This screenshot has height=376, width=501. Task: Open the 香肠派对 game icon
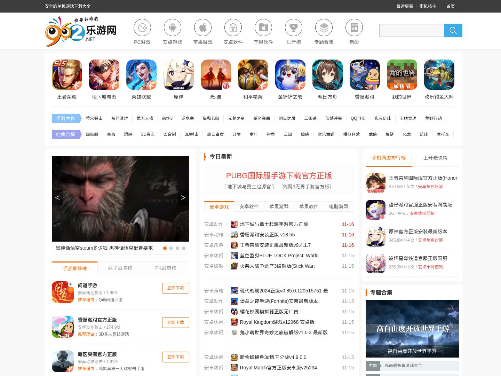[x=365, y=75]
